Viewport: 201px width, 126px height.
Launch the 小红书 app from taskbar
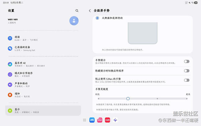pos(107,120)
